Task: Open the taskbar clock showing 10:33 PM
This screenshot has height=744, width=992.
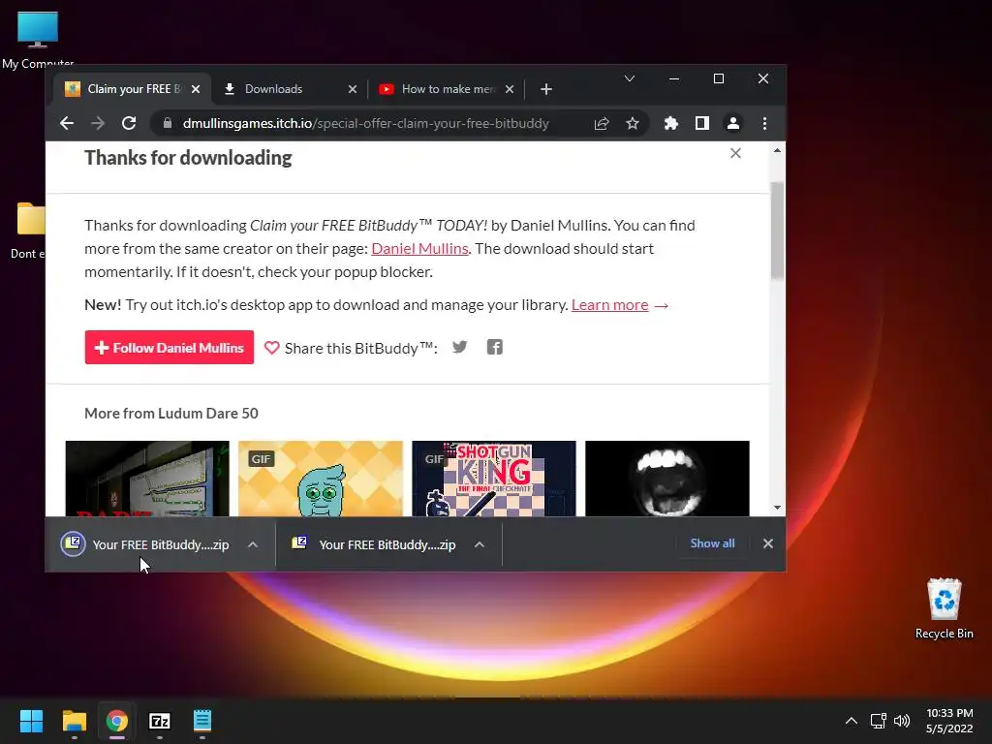Action: 949,721
